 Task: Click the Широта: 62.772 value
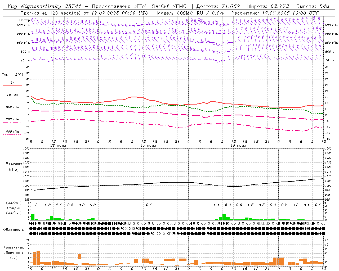[268, 6]
